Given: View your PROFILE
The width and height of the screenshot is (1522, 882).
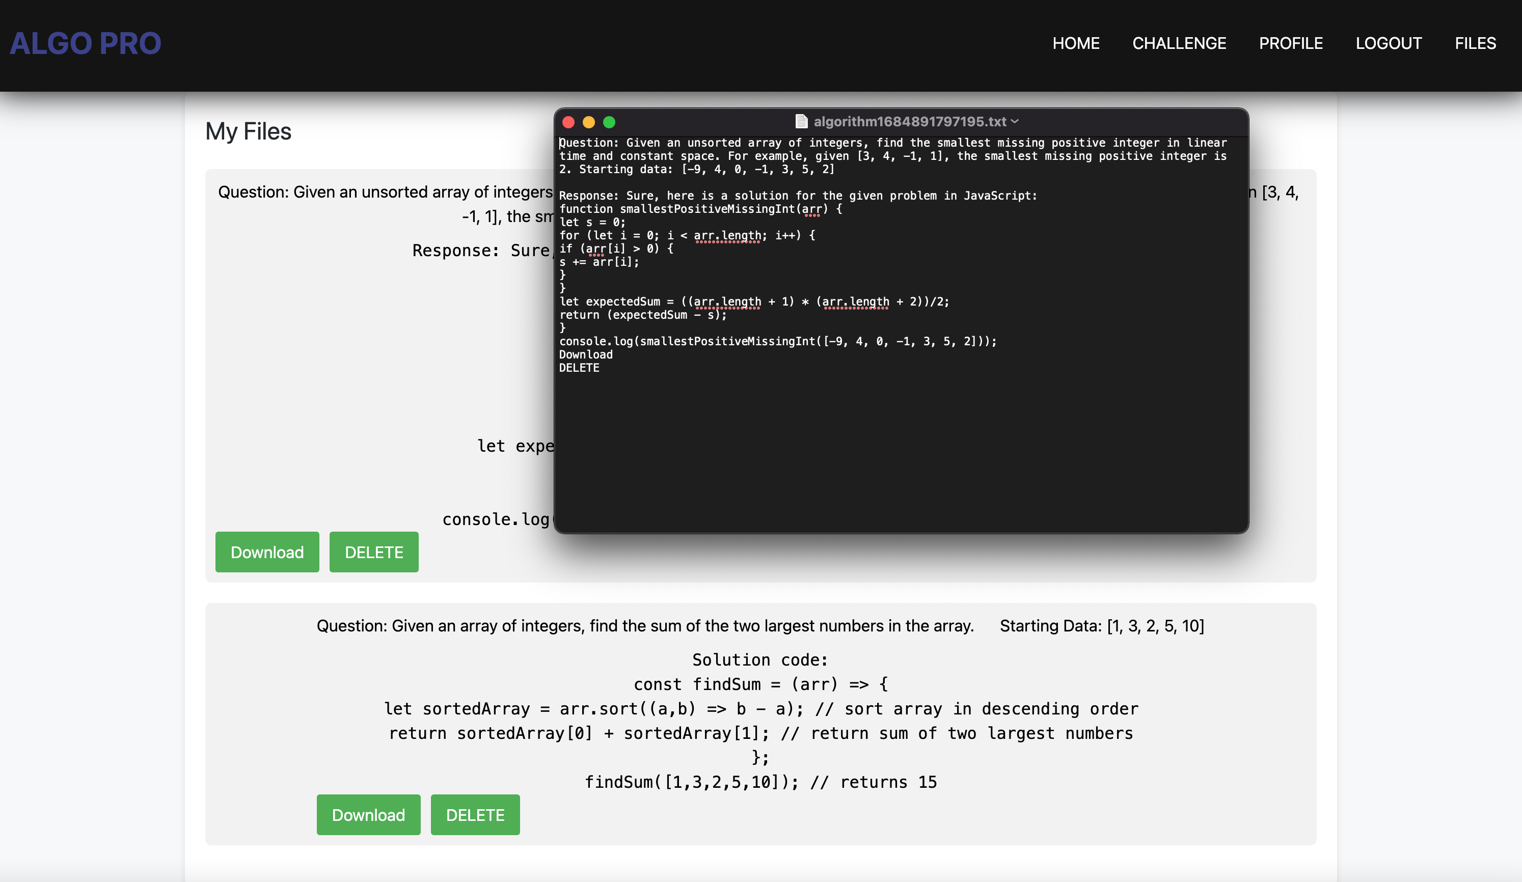Looking at the screenshot, I should click(x=1291, y=43).
